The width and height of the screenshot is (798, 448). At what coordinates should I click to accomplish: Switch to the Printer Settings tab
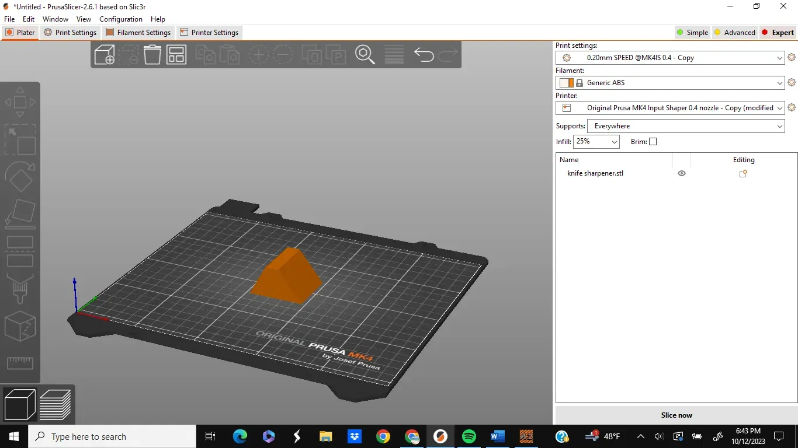coord(209,33)
